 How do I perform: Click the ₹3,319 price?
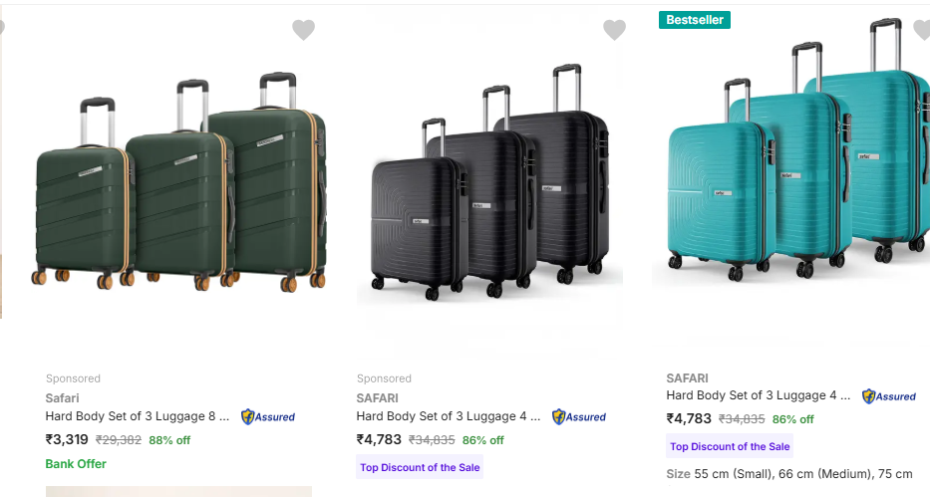point(67,439)
